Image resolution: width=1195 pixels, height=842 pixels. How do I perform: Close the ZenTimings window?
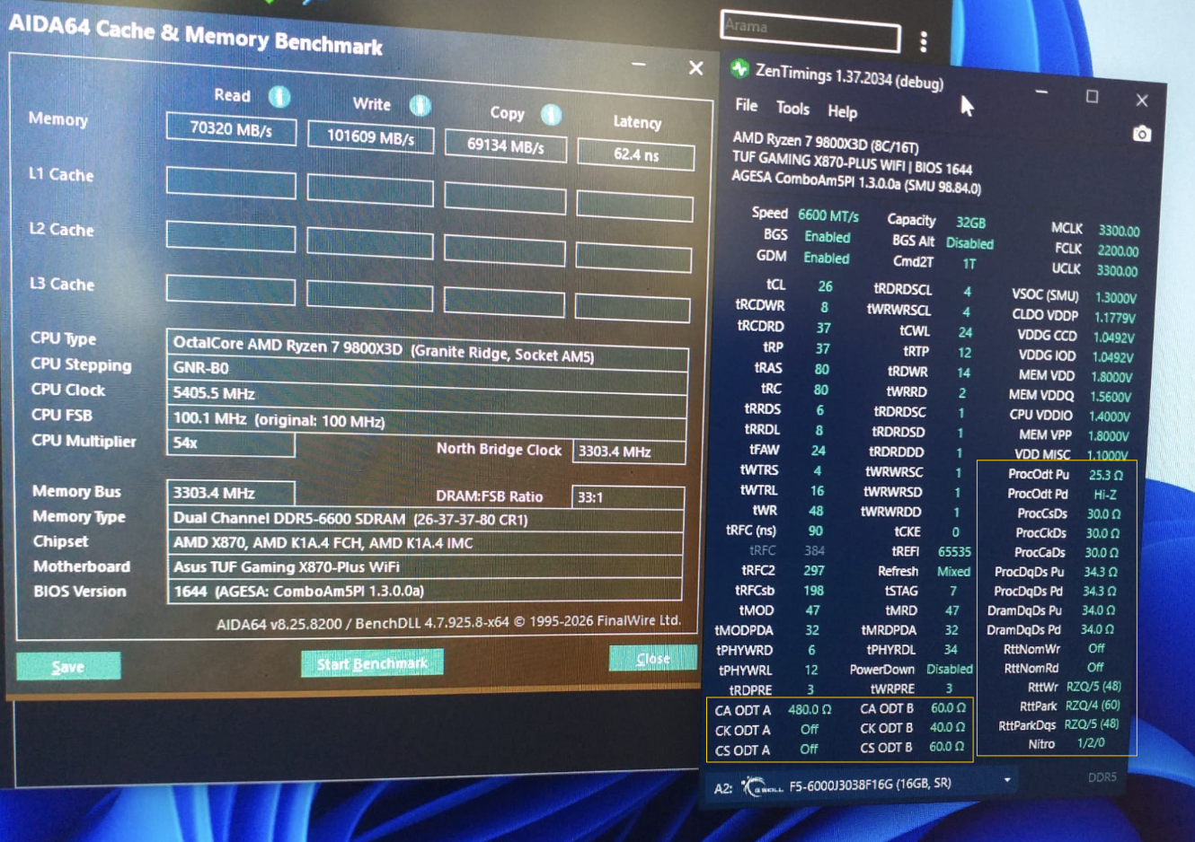point(1142,101)
